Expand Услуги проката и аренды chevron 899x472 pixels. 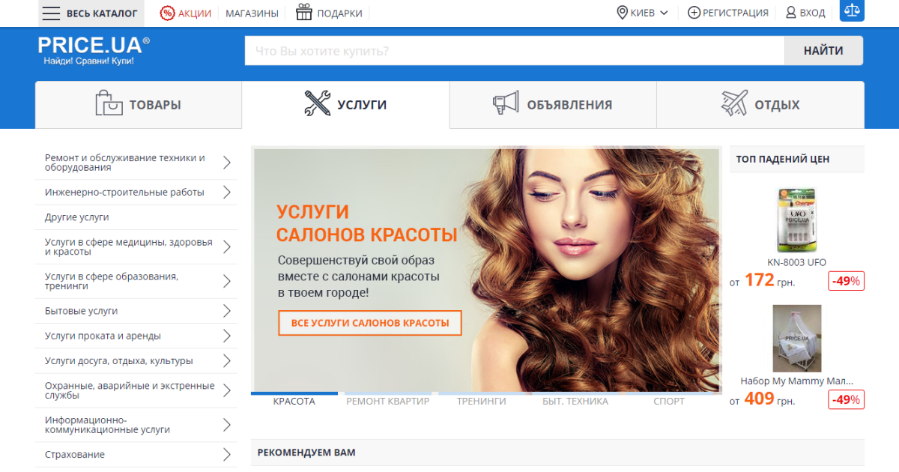click(227, 336)
